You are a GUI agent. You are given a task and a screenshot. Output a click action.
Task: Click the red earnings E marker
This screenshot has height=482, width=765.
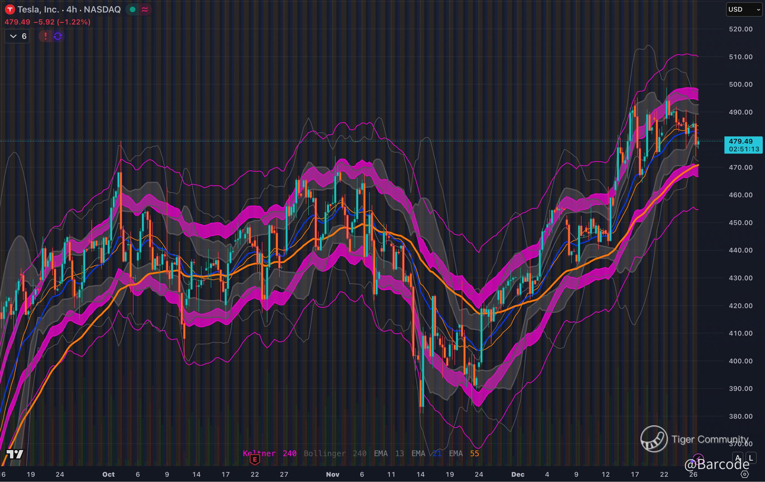point(255,459)
